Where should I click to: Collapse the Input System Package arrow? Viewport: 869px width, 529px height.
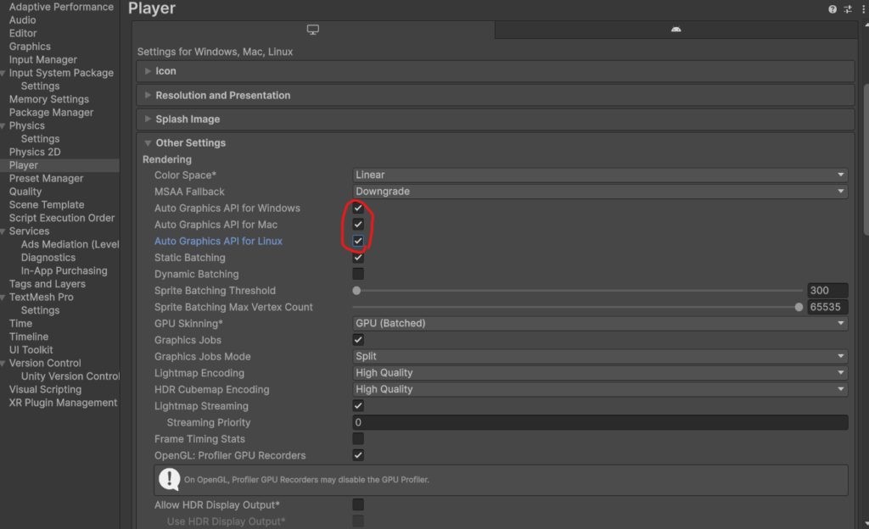point(3,73)
